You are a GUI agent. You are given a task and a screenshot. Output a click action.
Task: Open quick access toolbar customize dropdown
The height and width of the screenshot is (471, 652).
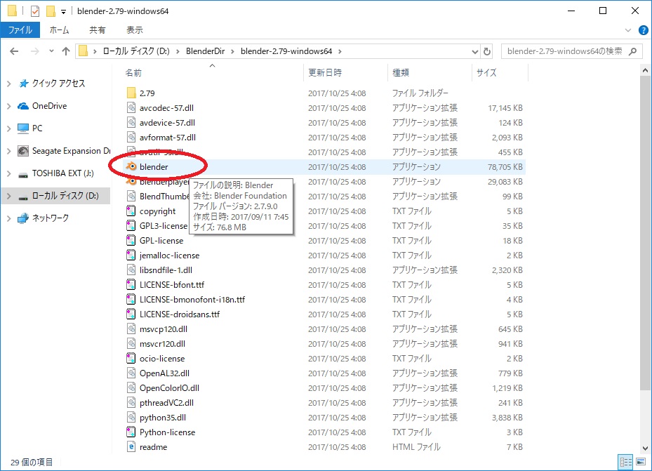tap(63, 12)
